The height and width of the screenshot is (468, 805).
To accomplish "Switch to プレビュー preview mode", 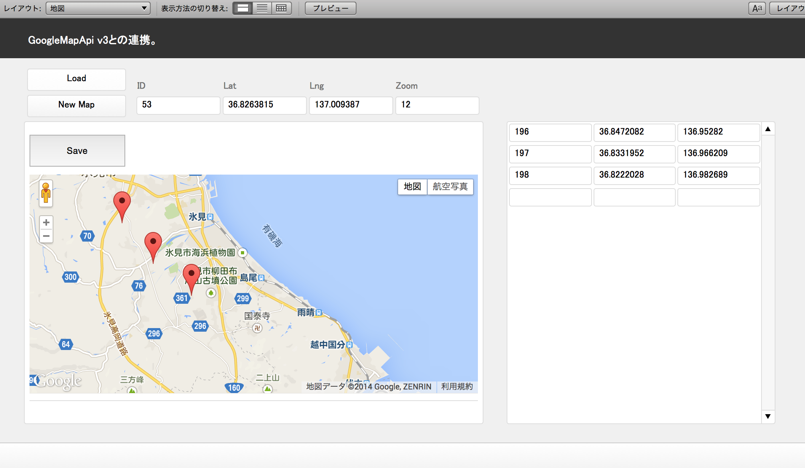I will 330,8.
